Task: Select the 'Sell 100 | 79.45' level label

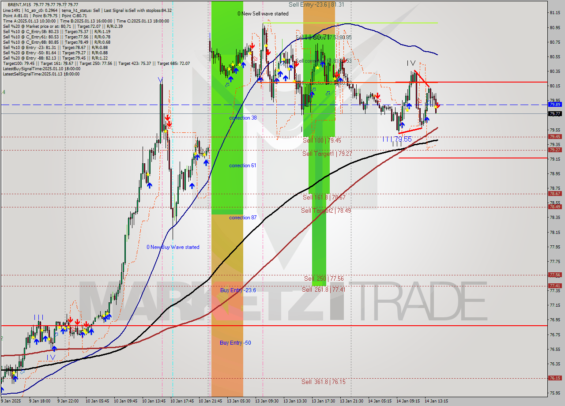Action: (322, 140)
